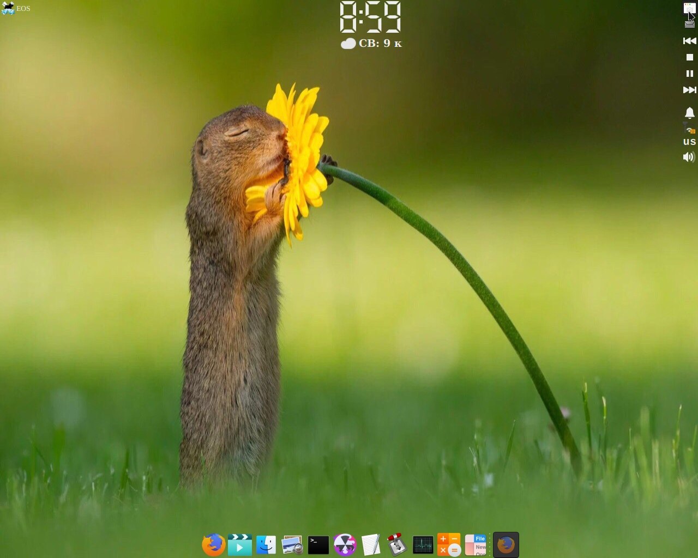Viewport: 698px width, 558px height.
Task: Open the mail client from the right panel
Action: pyautogui.click(x=689, y=23)
